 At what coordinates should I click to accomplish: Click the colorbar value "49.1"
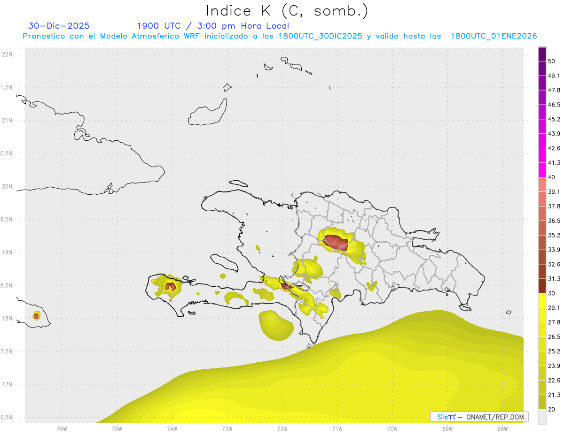point(554,76)
